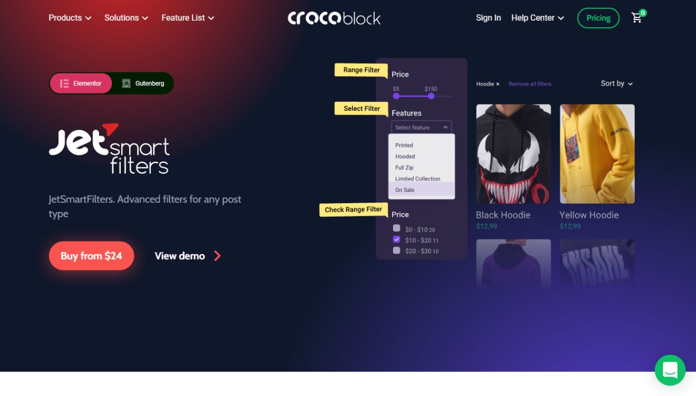Click the JetSmartFilters logo

point(109,148)
